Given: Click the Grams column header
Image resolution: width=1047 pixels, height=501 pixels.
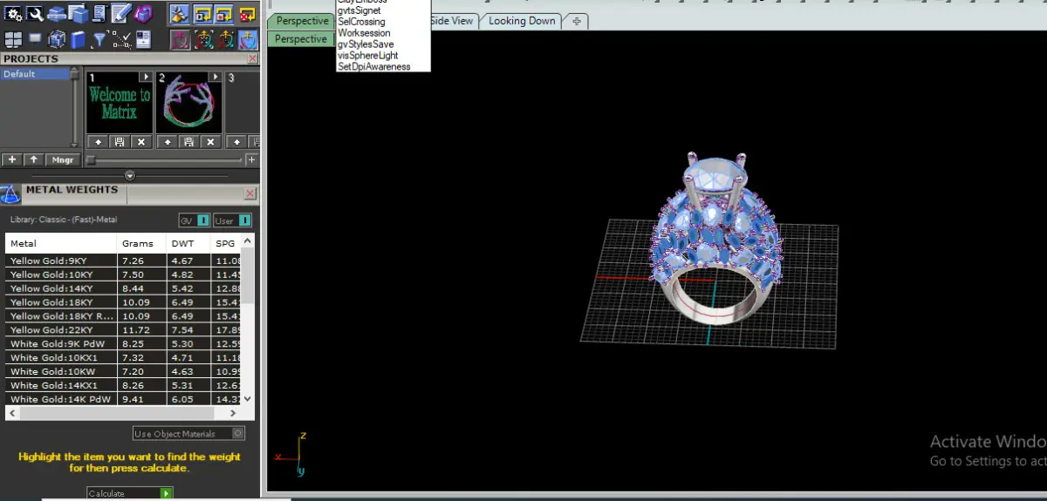Looking at the screenshot, I should 141,243.
